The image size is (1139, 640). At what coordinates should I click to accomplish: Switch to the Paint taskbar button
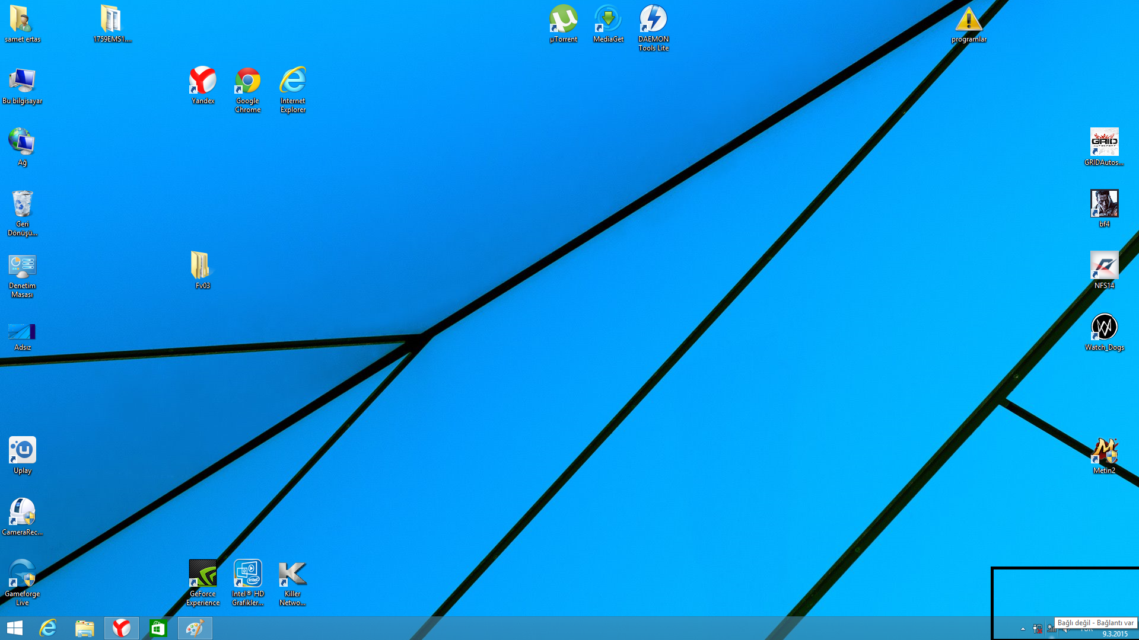(x=195, y=628)
